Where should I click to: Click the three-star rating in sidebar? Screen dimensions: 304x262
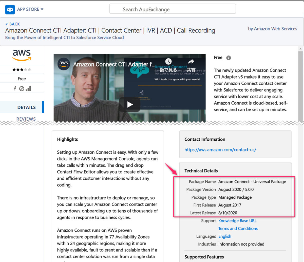click(x=22, y=69)
